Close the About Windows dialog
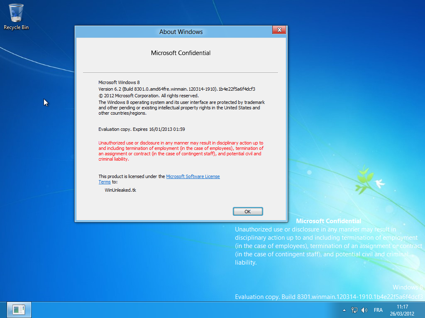This screenshot has width=425, height=318. click(279, 30)
